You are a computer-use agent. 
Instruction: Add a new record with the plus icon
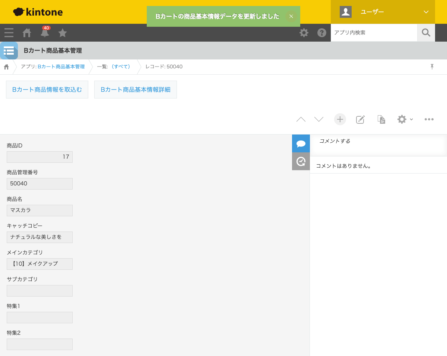340,119
